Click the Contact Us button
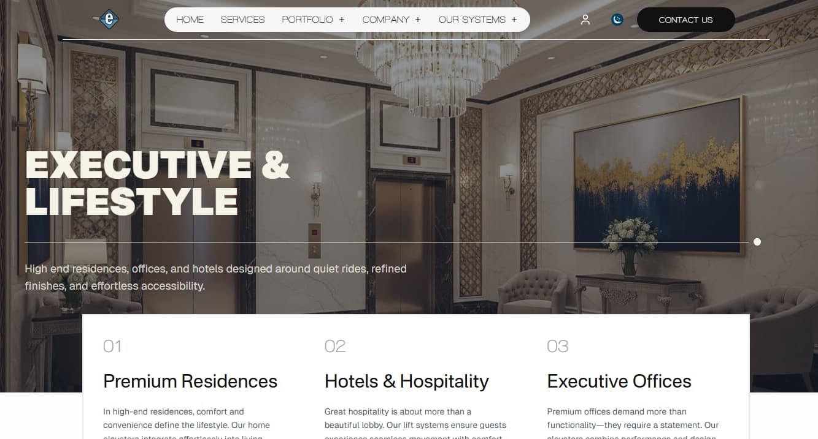Viewport: 818px width, 439px height. [x=685, y=20]
